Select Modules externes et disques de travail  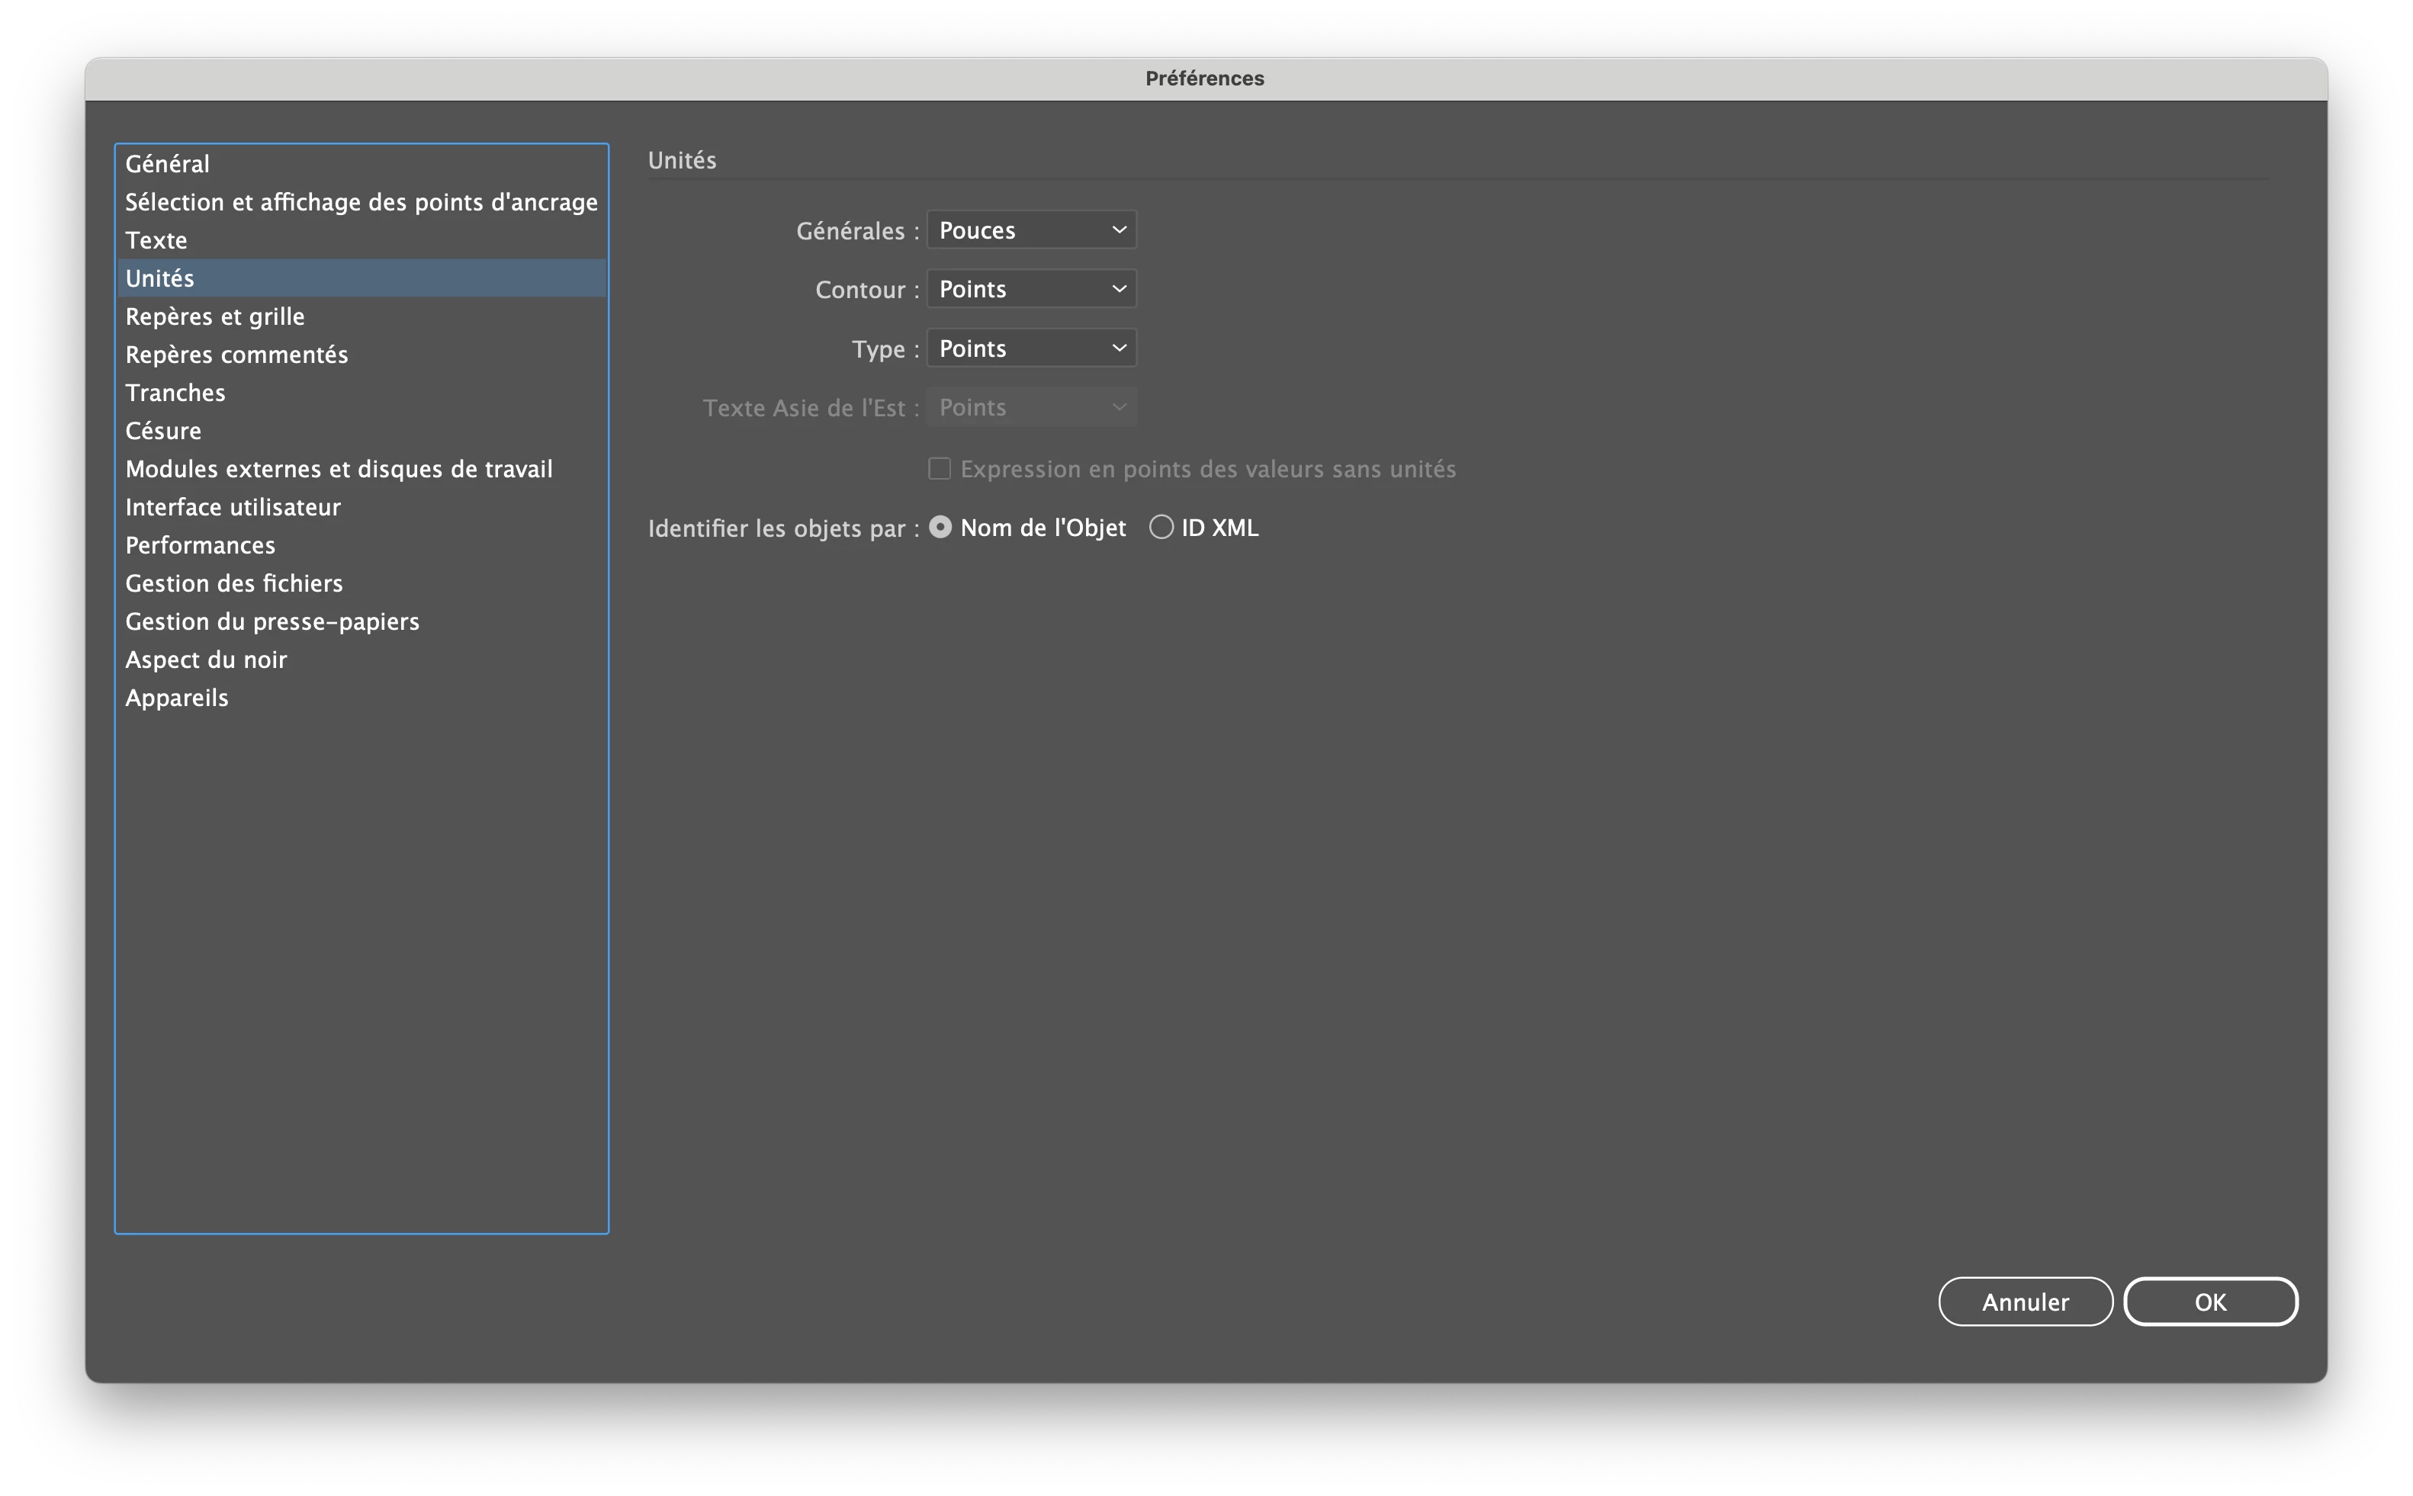[x=339, y=469]
